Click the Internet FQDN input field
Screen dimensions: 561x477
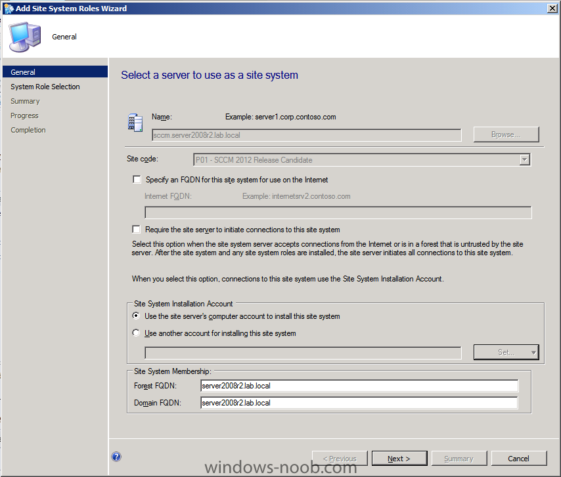(338, 213)
